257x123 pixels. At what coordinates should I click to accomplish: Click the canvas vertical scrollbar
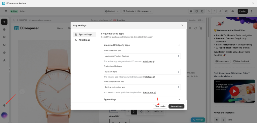pyautogui.click(x=209, y=27)
